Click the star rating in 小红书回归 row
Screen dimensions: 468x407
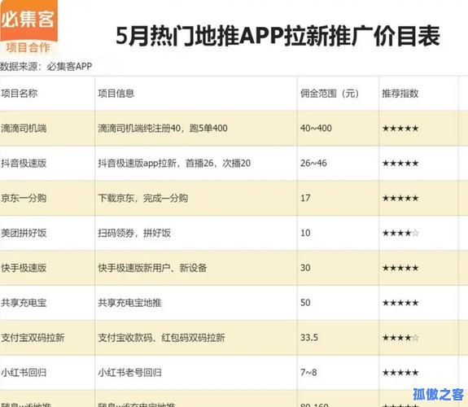click(400, 373)
